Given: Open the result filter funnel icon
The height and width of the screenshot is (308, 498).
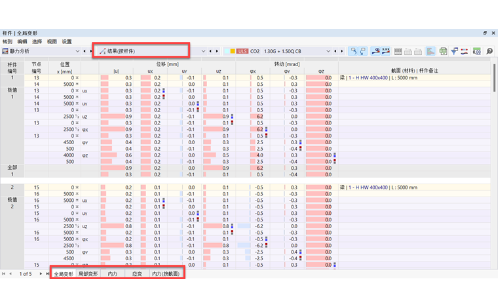Looking at the screenshot, I should [x=454, y=51].
